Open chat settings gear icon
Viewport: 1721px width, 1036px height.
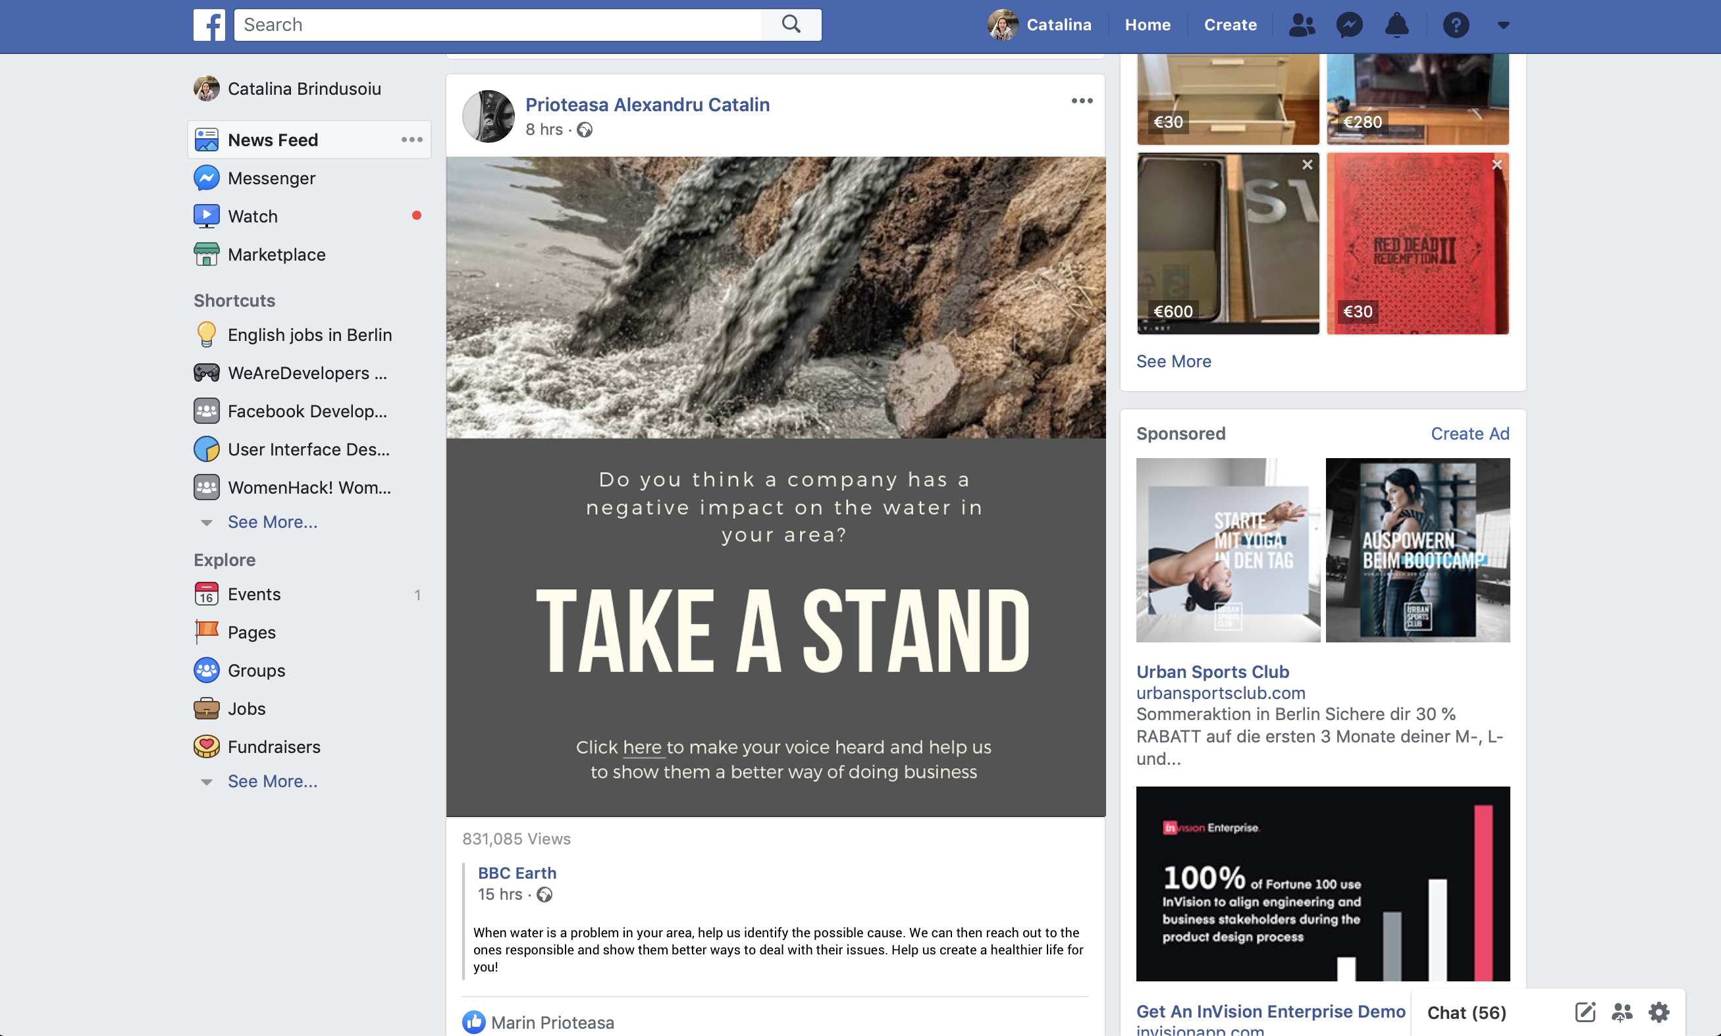pos(1659,1012)
